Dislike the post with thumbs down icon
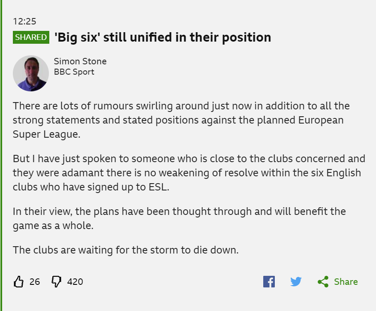 [x=56, y=281]
